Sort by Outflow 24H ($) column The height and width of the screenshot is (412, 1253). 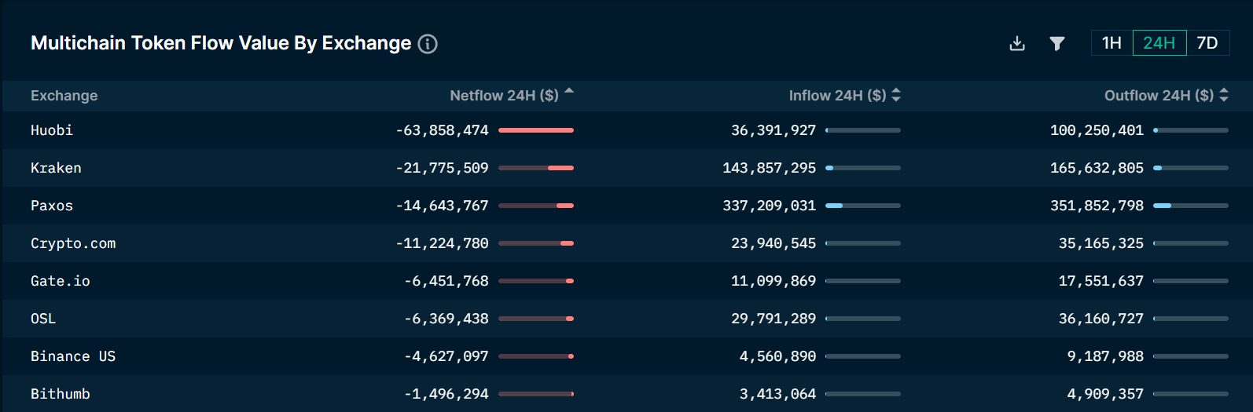tap(1167, 96)
